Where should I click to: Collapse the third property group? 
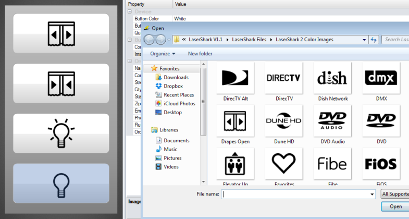click(129, 61)
